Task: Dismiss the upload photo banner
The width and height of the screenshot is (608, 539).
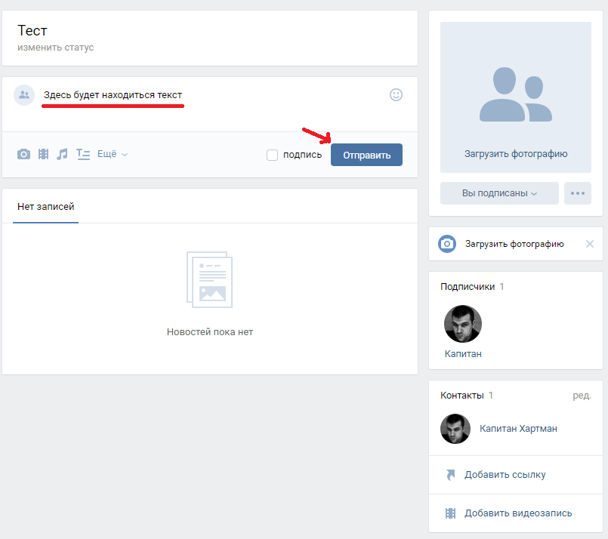Action: tap(590, 244)
